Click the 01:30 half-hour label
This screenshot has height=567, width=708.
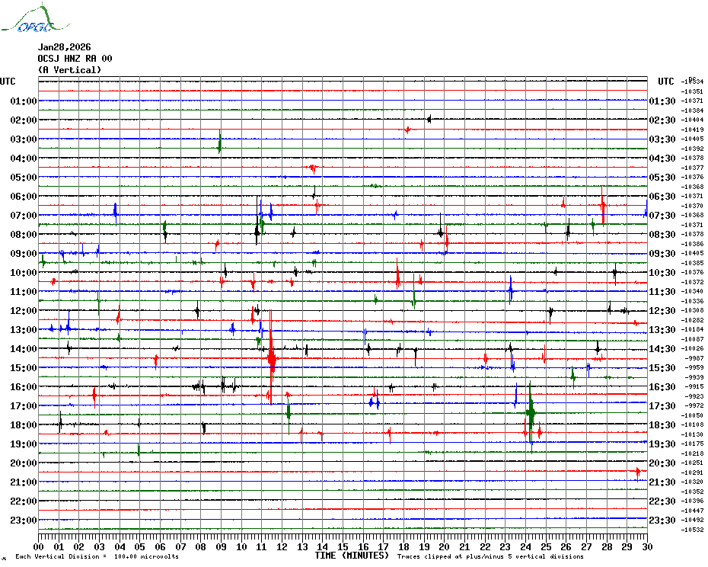pyautogui.click(x=661, y=101)
